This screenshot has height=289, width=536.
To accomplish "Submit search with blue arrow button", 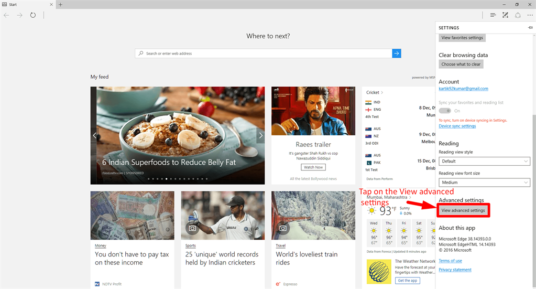I will coord(397,53).
